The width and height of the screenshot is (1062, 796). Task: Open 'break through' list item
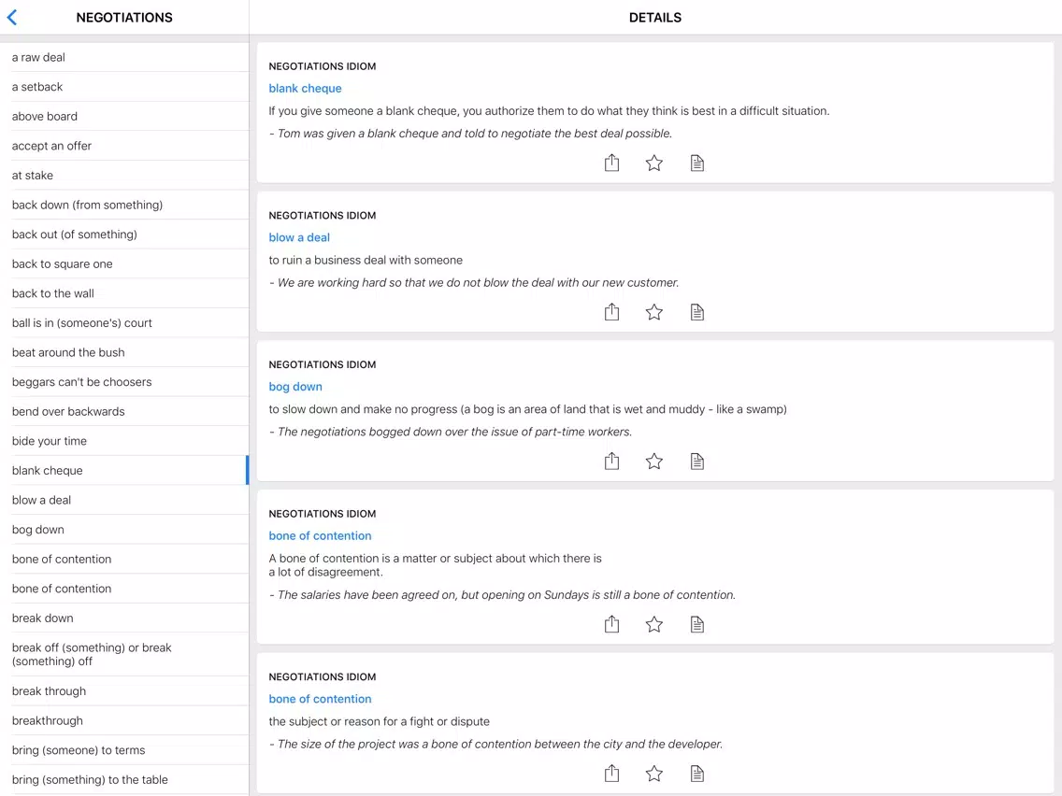(124, 691)
